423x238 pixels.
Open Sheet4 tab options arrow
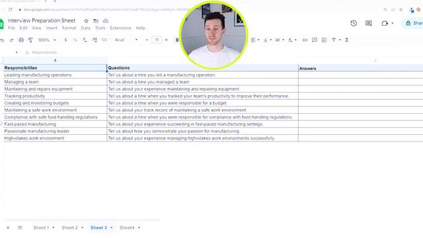pyautogui.click(x=139, y=227)
